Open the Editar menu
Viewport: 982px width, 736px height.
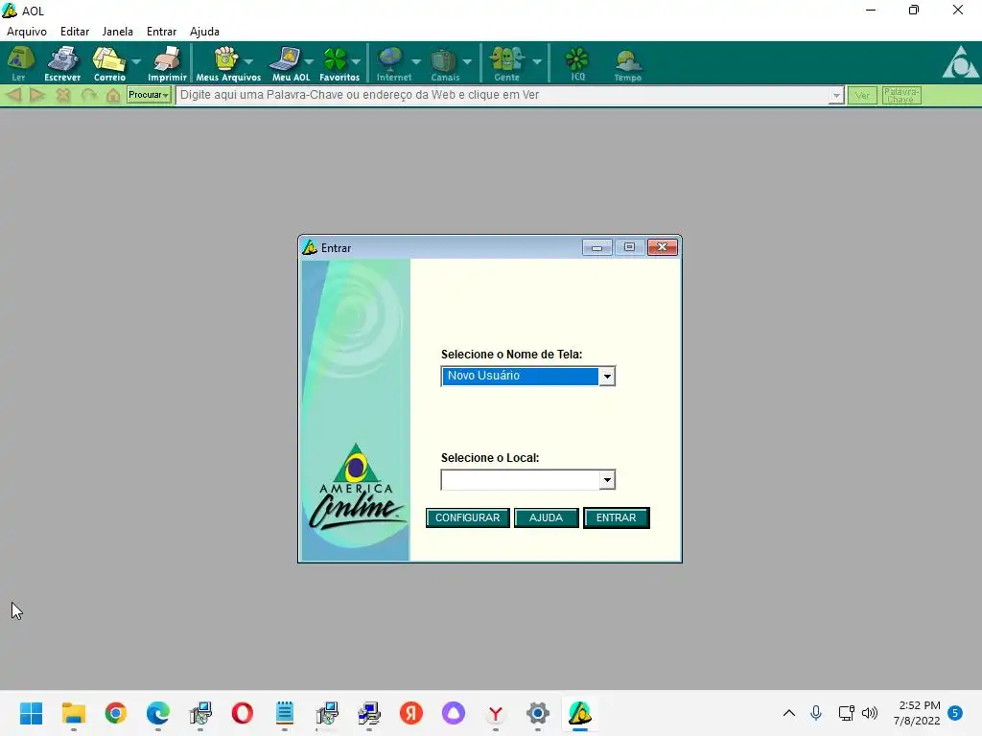click(75, 32)
